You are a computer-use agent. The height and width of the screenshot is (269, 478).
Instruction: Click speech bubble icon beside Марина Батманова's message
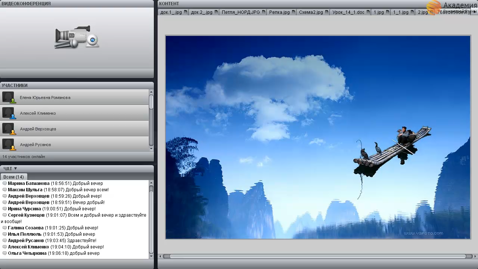coord(4,183)
